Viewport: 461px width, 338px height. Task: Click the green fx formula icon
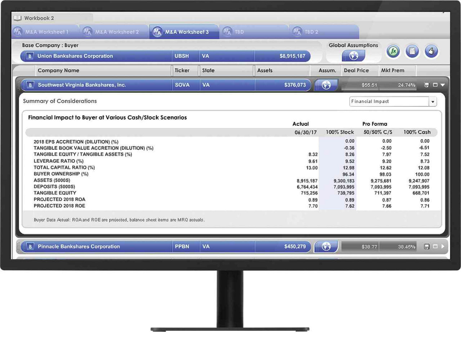pyautogui.click(x=394, y=52)
